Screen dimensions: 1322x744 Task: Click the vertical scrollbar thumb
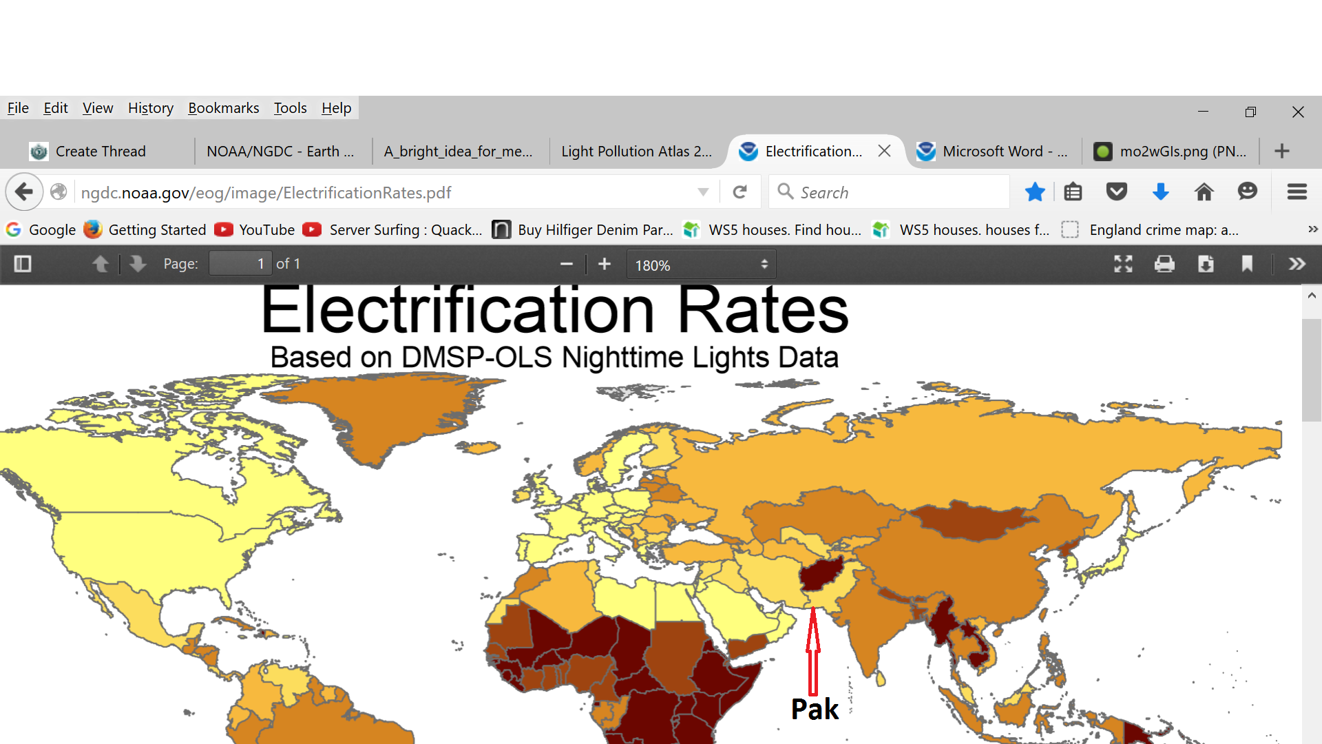(1312, 369)
